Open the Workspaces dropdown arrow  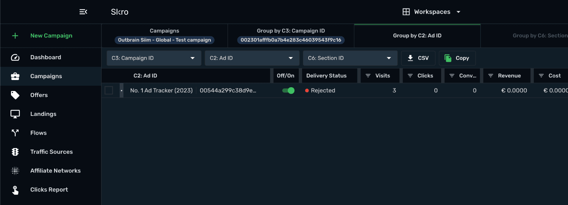click(458, 12)
